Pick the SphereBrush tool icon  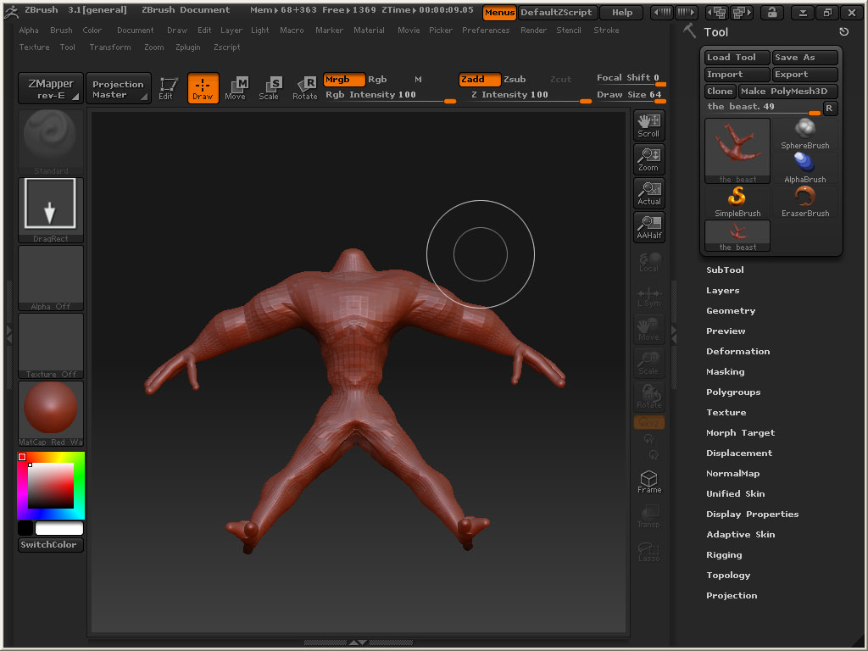click(804, 134)
